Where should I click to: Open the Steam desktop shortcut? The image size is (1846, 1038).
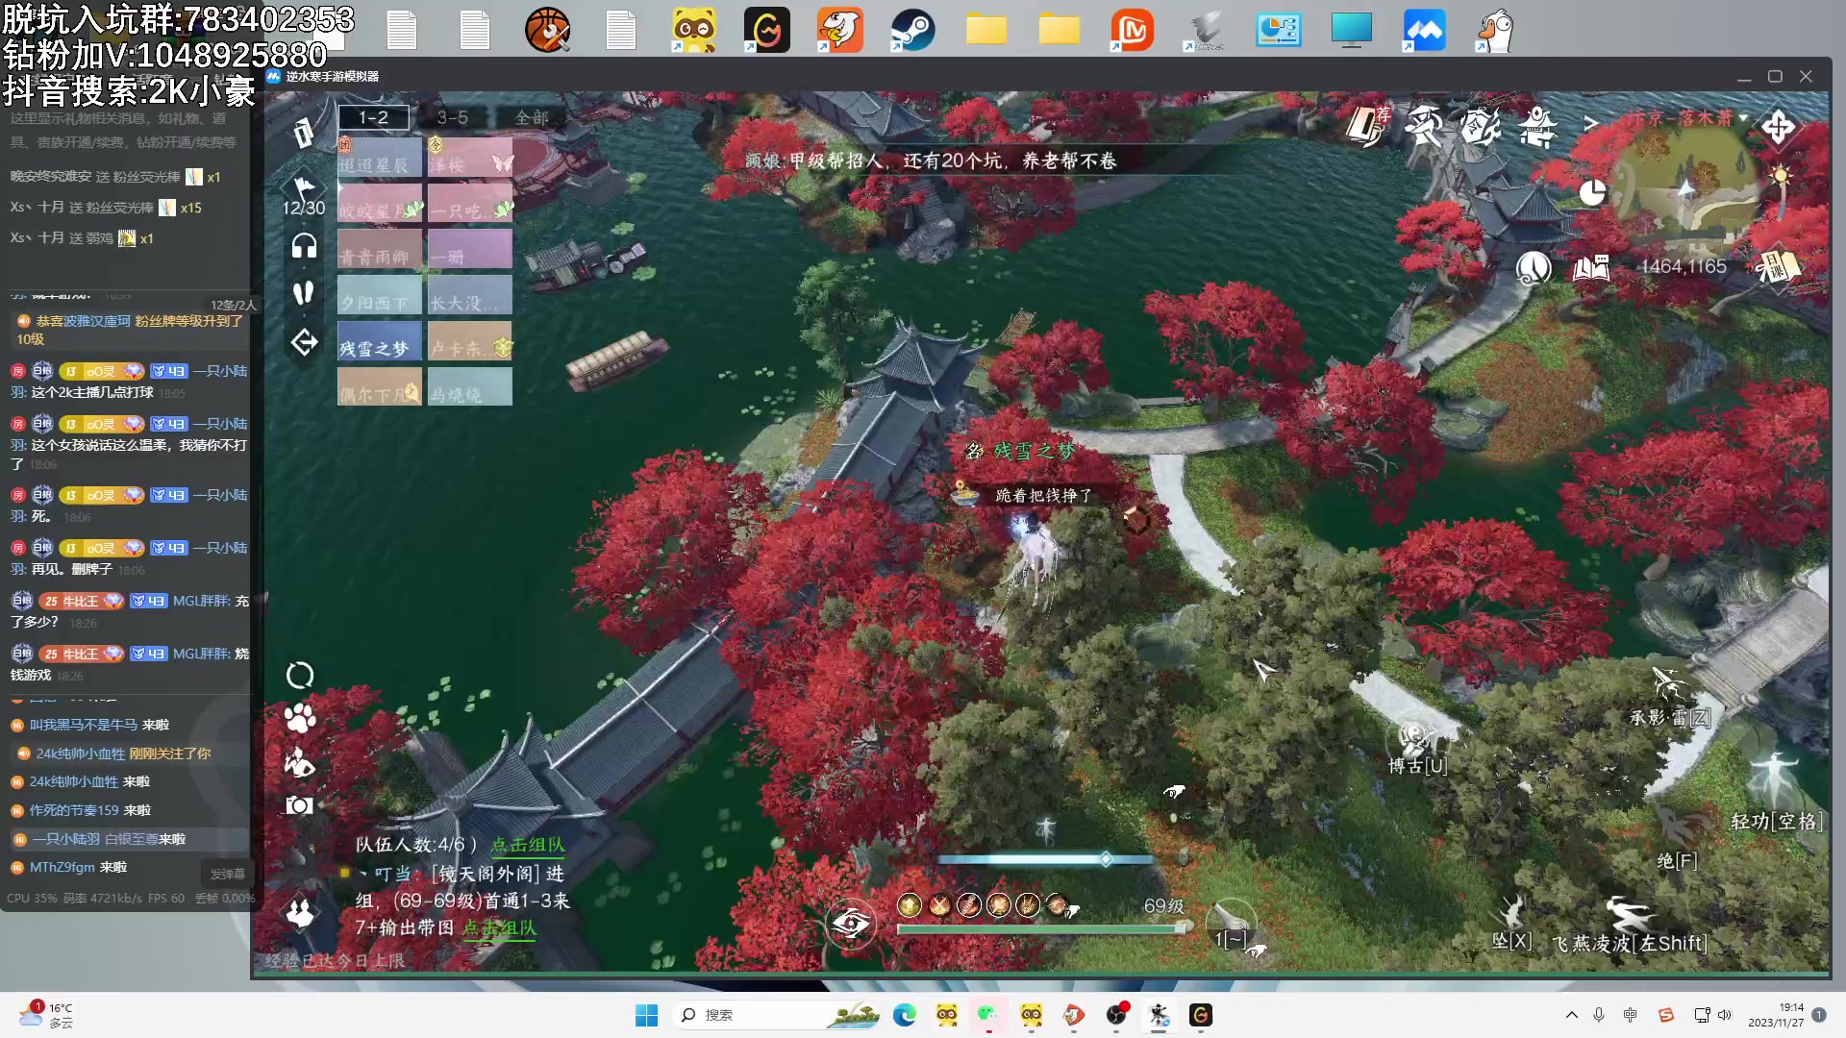tap(912, 30)
